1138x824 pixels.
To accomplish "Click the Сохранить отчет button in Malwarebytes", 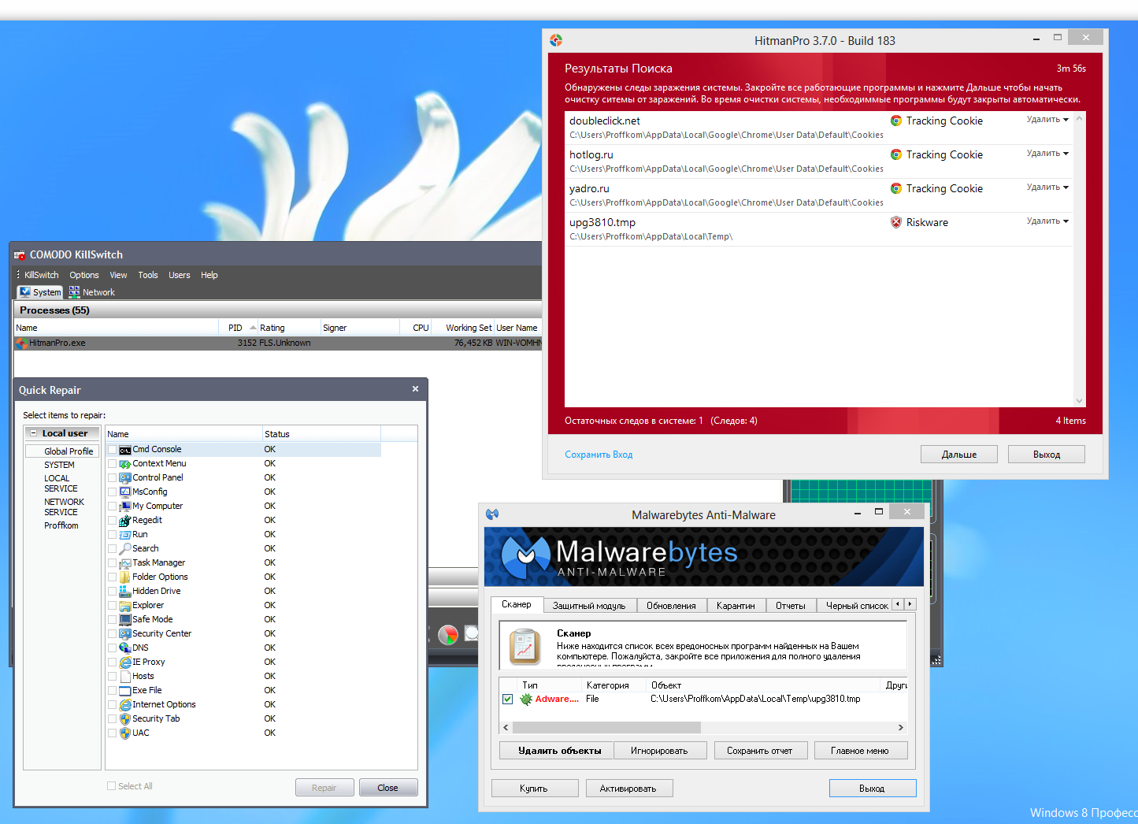I will 760,751.
